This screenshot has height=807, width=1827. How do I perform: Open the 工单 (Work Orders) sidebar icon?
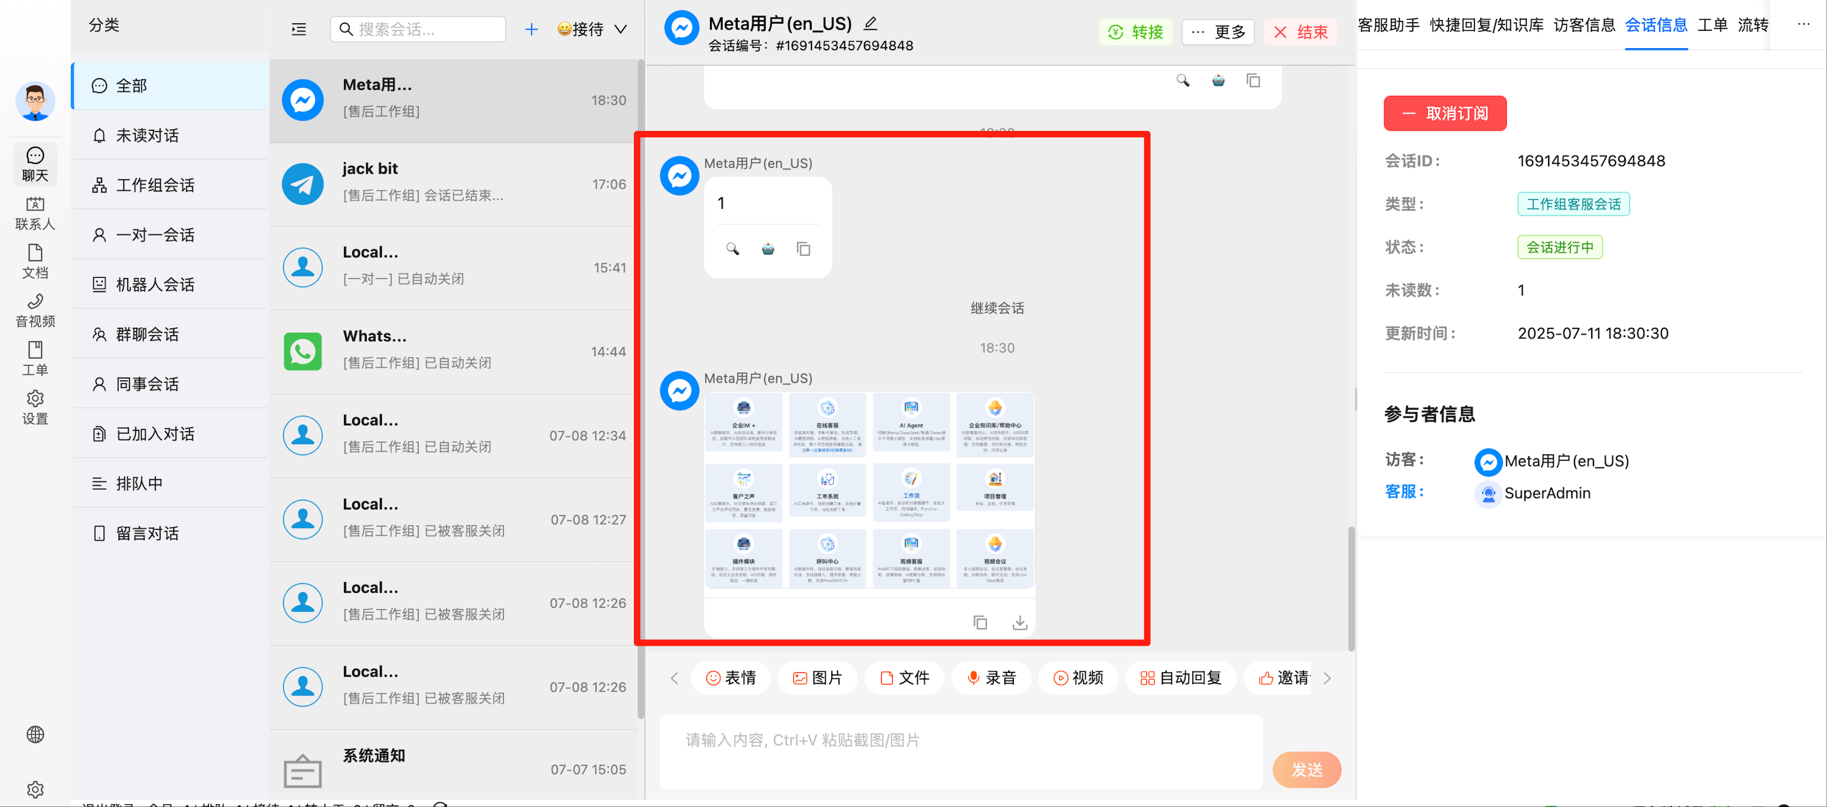click(x=35, y=358)
